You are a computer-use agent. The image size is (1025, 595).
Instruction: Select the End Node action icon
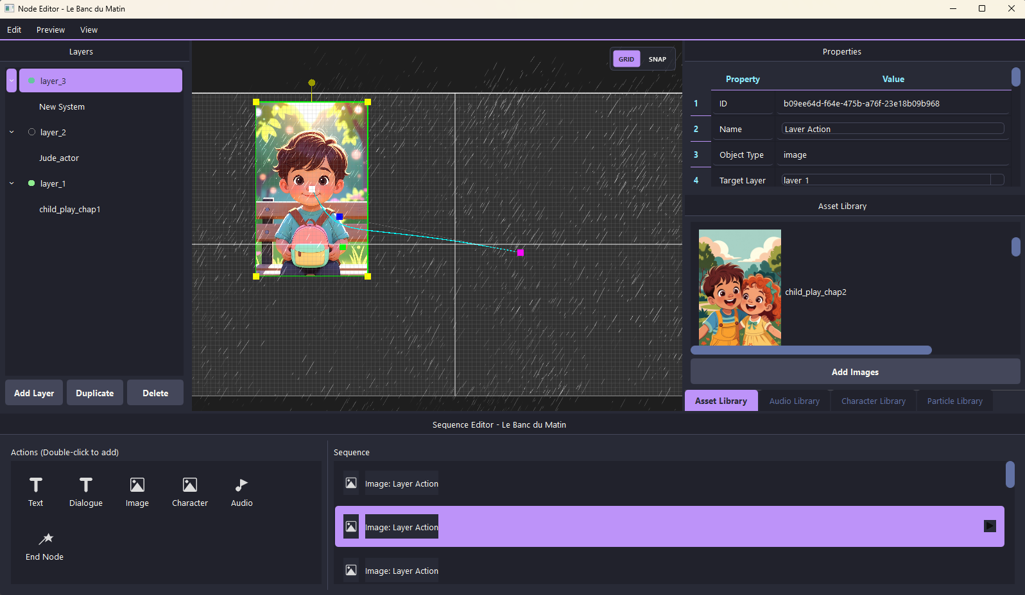(46, 539)
